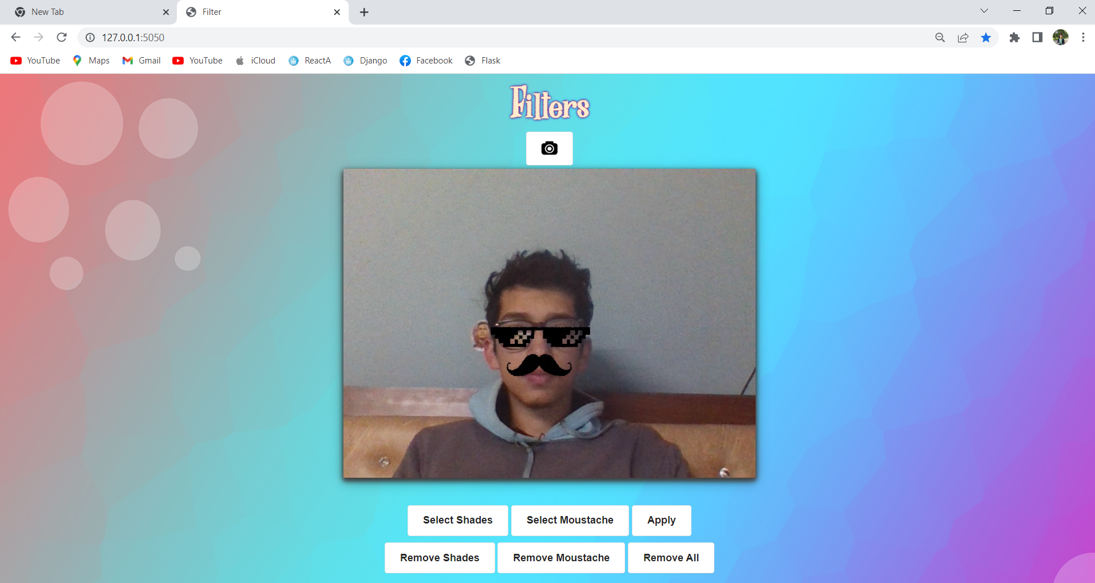The height and width of the screenshot is (583, 1095).
Task: Remove all filters with Remove All
Action: (670, 557)
